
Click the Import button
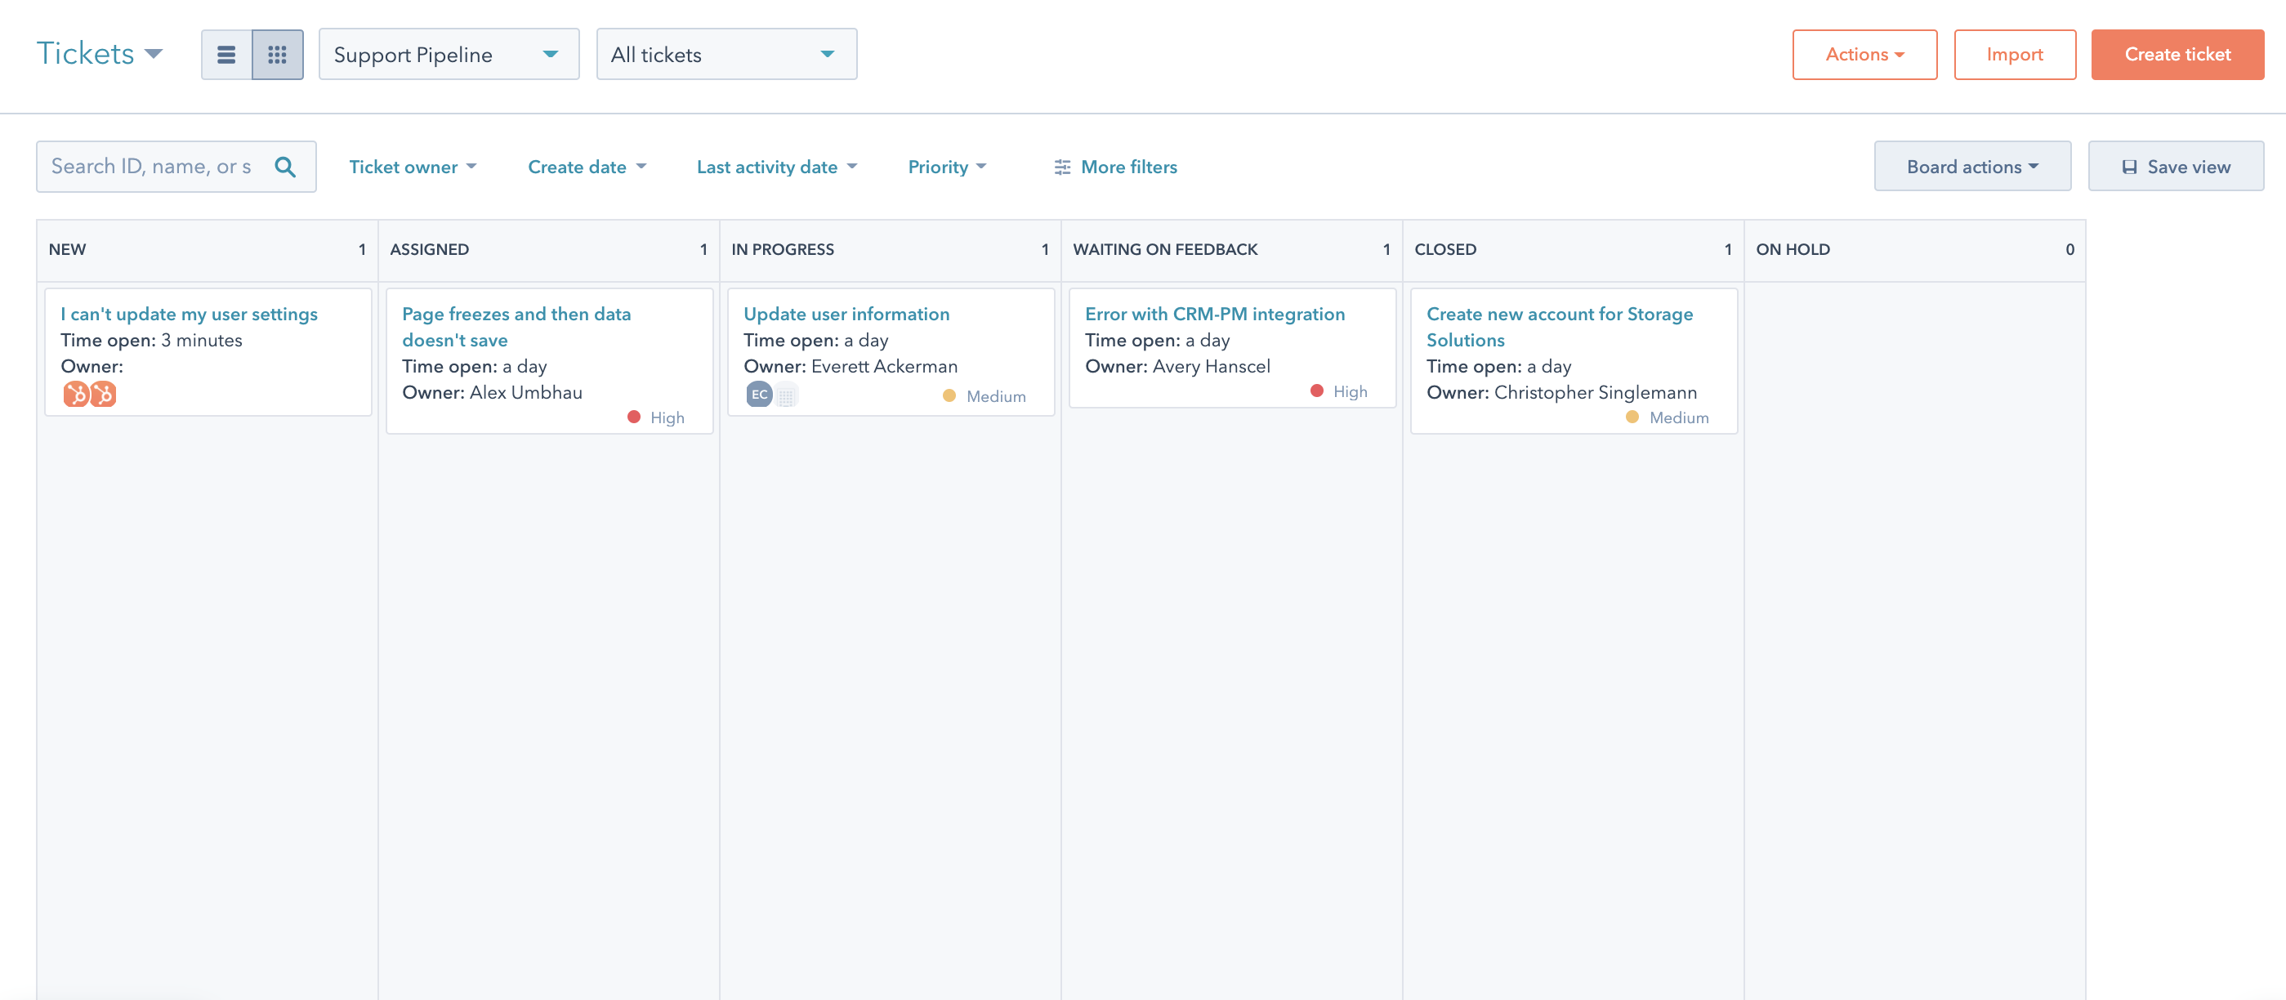tap(2015, 55)
